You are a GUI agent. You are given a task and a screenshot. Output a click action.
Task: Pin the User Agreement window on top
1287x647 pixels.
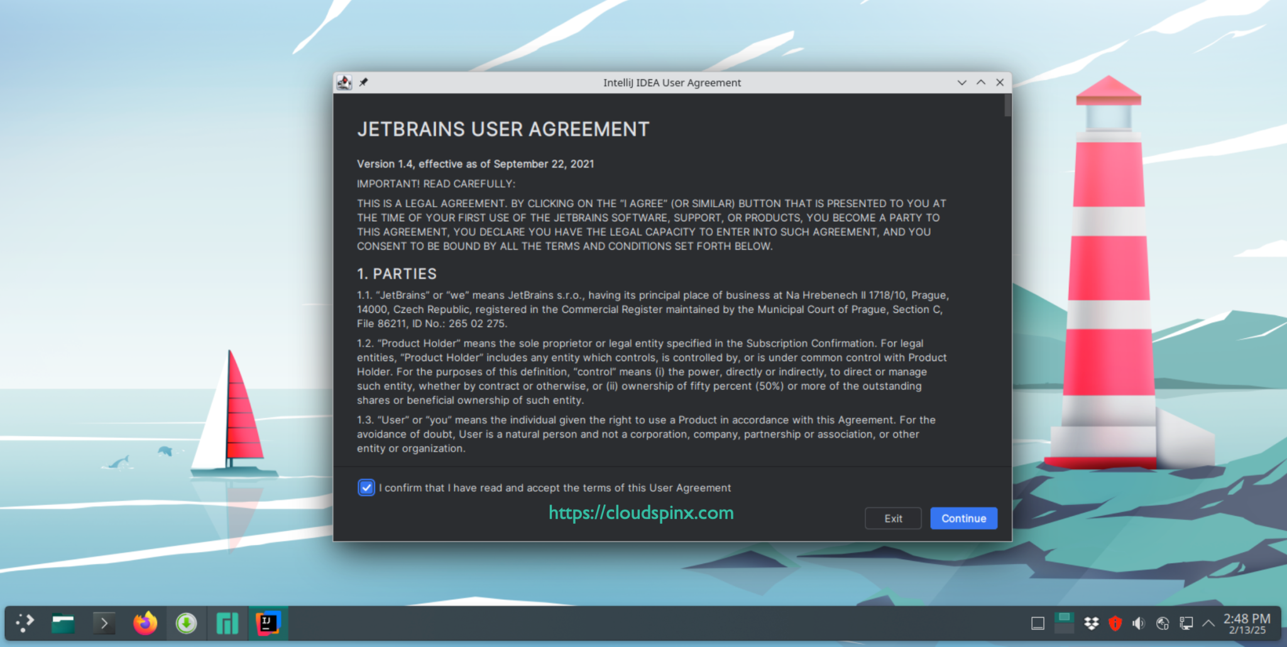(x=363, y=82)
